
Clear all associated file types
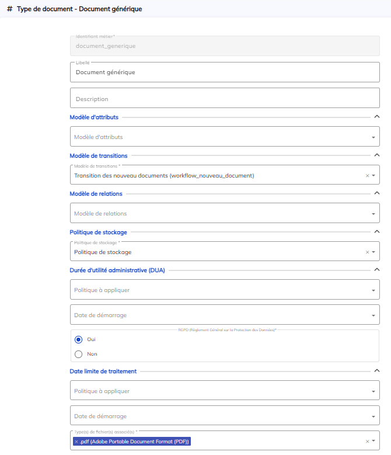(367, 442)
